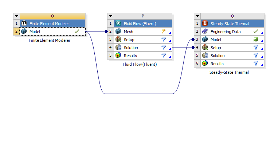Viewport: 274px width, 161px height.
Task: Click the Engineering Data book icon
Action: (205, 31)
